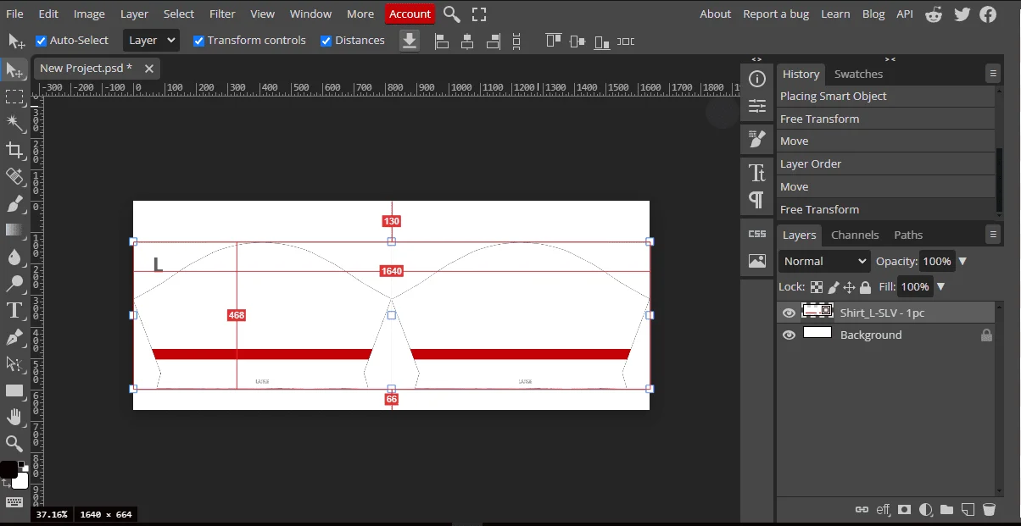The width and height of the screenshot is (1021, 526).
Task: Open the Layer auto-select dropdown
Action: coord(151,41)
